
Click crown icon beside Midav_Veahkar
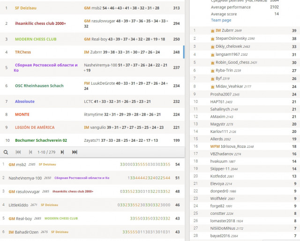(x=212, y=87)
